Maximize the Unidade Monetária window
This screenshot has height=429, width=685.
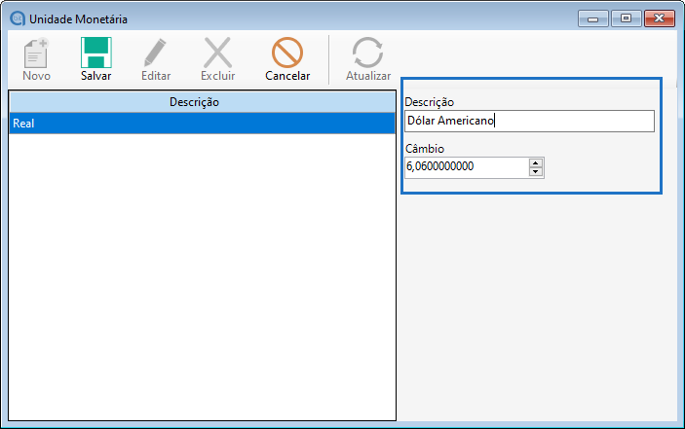[624, 18]
